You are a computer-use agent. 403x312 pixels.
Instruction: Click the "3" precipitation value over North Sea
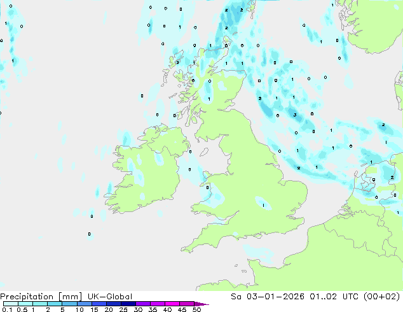tap(295, 115)
